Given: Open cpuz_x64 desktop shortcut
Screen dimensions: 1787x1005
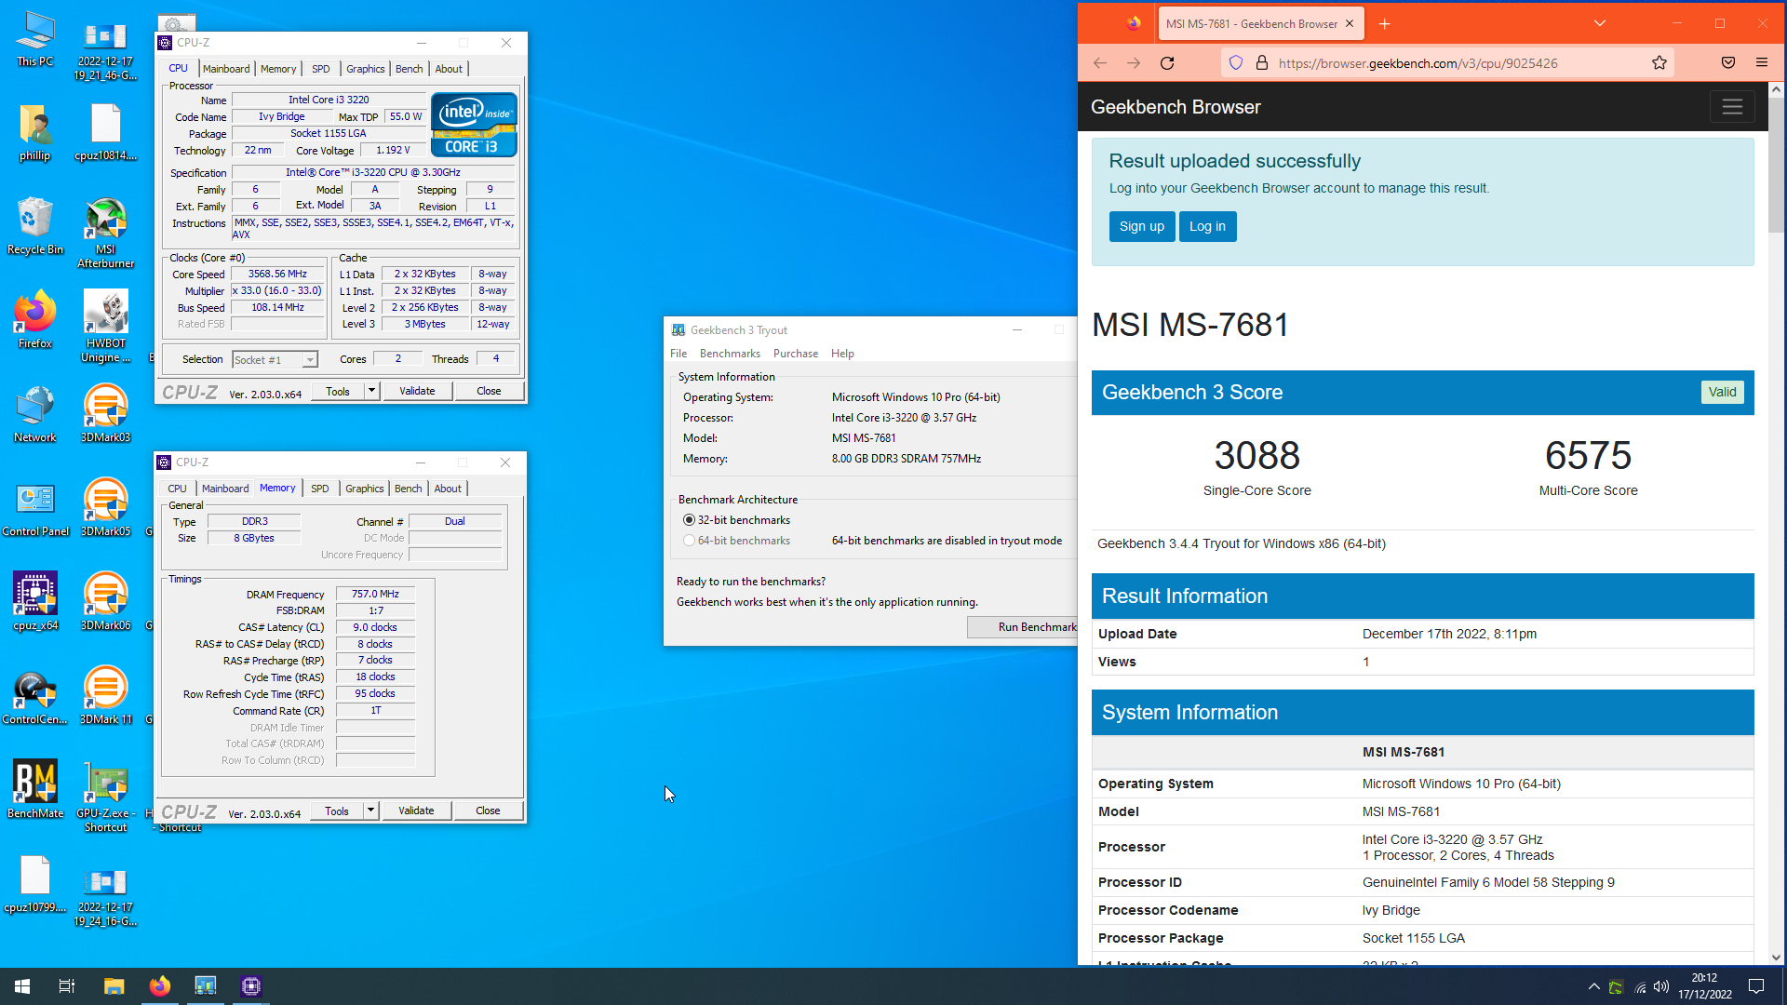Looking at the screenshot, I should 35,601.
